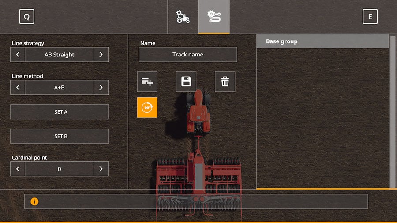Delete track using trash can icon
Screen dimensions: 397x223
[225, 82]
